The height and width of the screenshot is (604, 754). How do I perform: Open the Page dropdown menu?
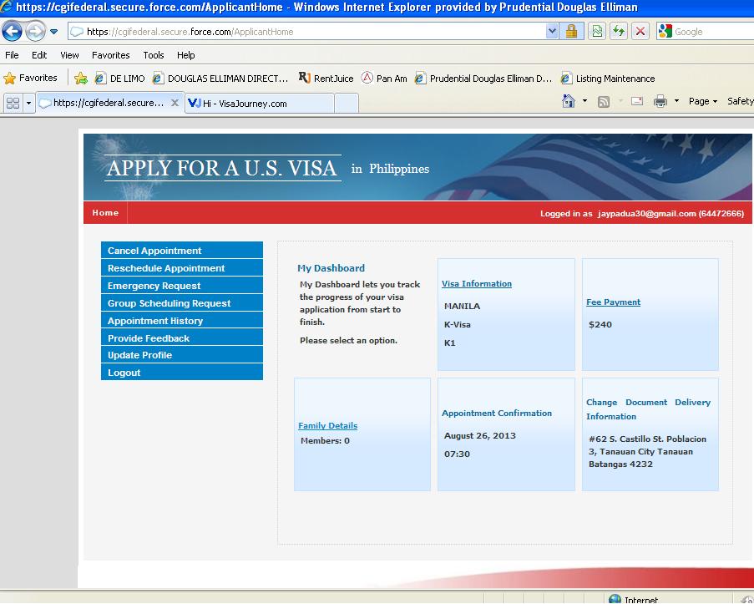point(702,101)
